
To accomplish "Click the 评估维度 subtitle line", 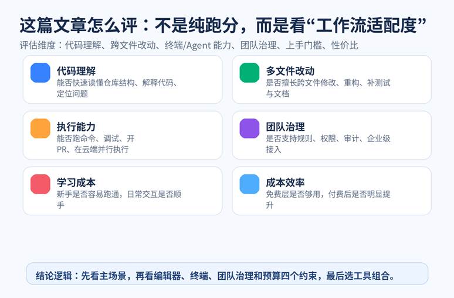I will [188, 45].
